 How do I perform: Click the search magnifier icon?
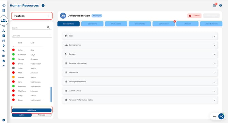pyautogui.click(x=48, y=27)
